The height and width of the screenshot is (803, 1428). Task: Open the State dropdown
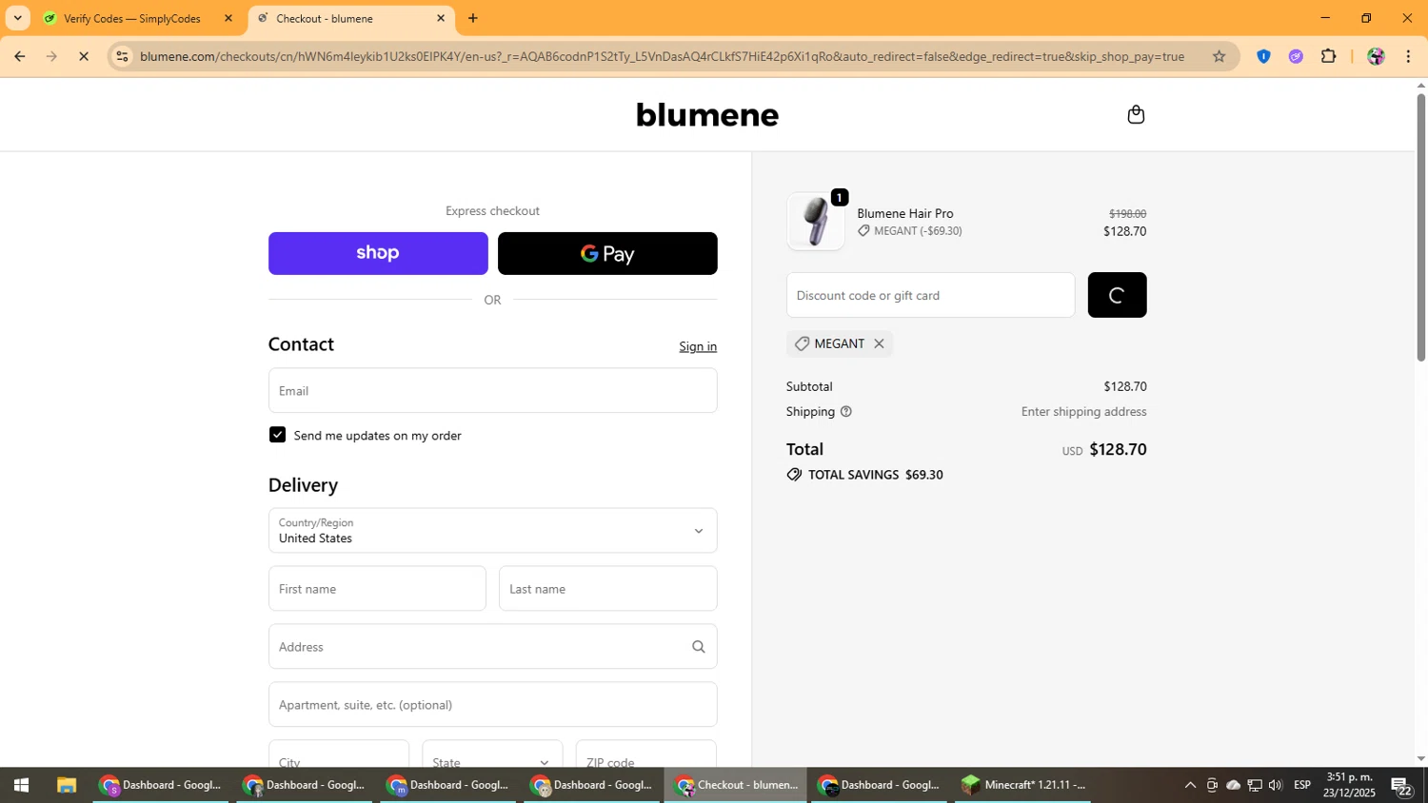pos(492,755)
